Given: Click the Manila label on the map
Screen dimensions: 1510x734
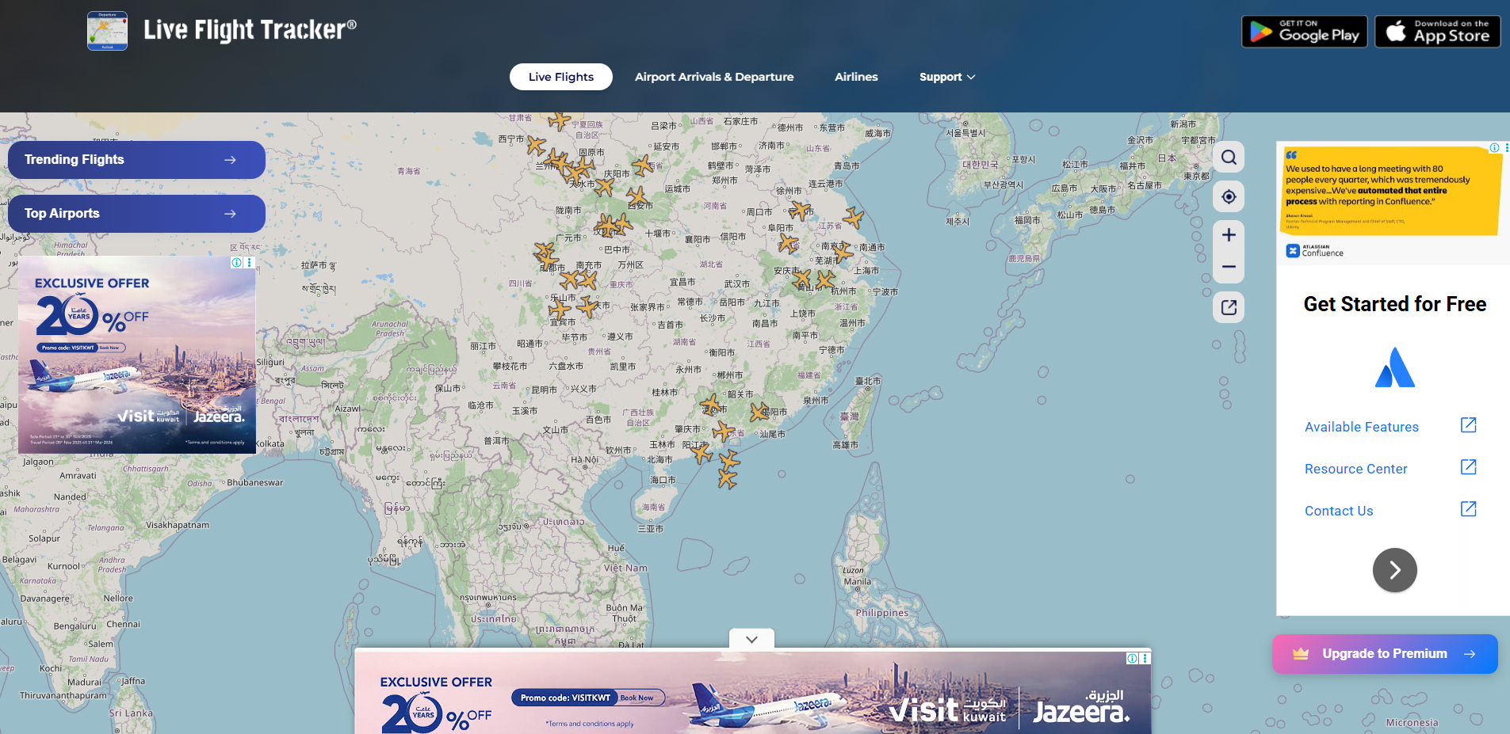Looking at the screenshot, I should [857, 581].
